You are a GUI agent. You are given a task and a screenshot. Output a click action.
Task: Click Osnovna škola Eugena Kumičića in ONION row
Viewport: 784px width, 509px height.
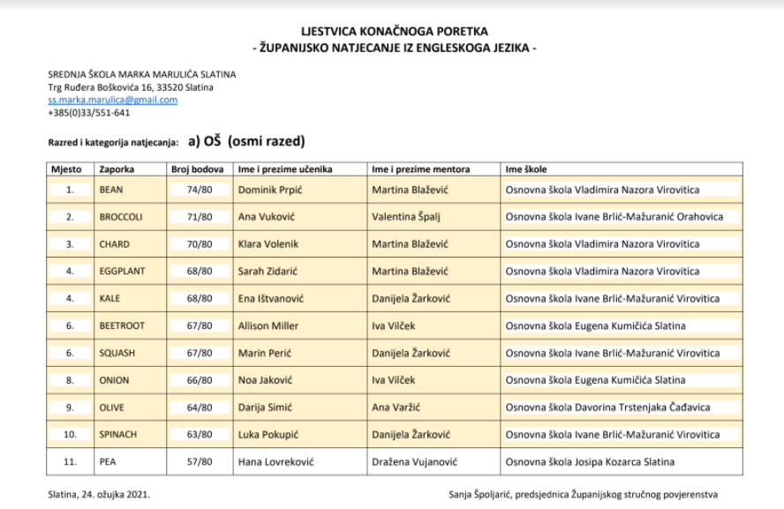point(595,380)
